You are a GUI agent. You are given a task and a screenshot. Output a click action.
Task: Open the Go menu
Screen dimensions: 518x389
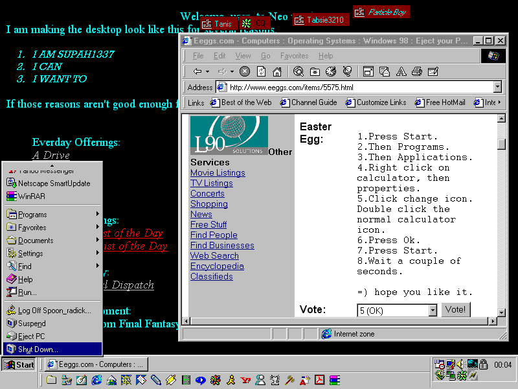coord(265,56)
